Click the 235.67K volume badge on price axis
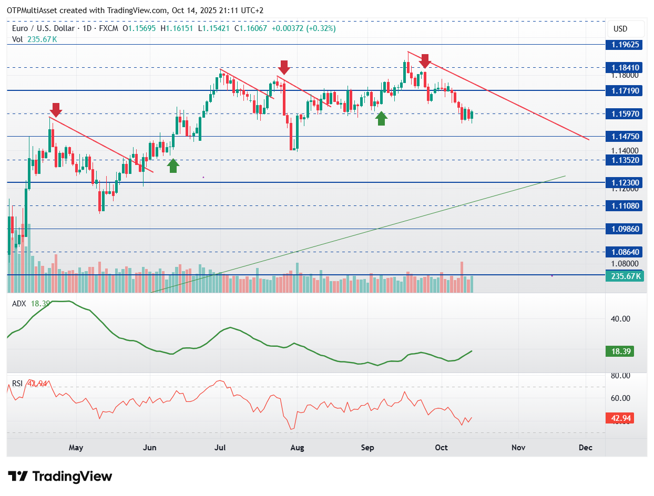 click(x=625, y=276)
